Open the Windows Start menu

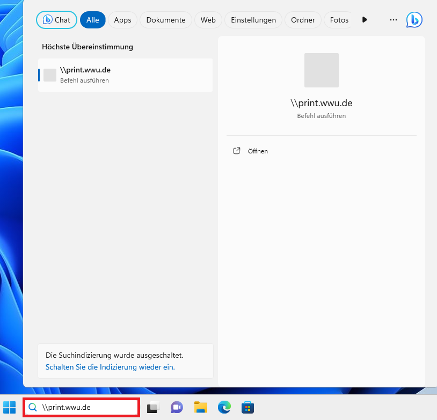pos(10,407)
